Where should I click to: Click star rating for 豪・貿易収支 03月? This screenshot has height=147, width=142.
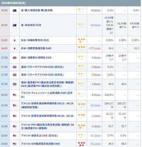(81, 25)
